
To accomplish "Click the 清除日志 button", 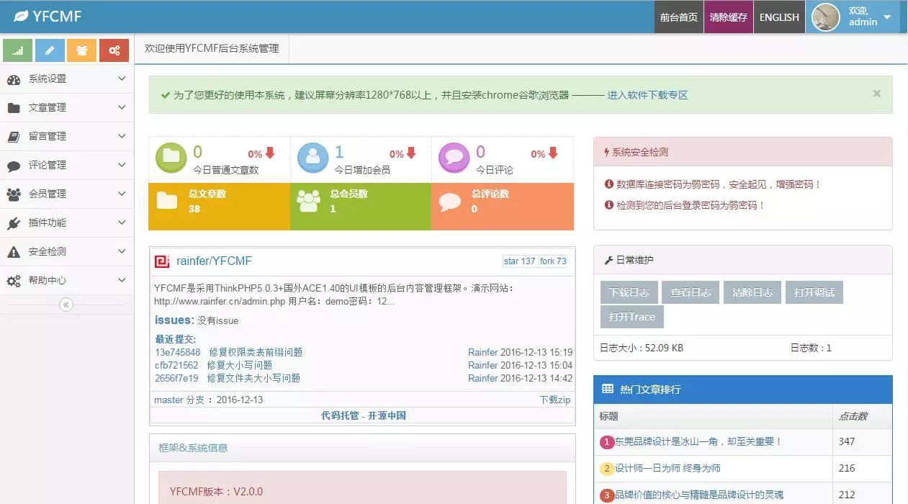I will click(752, 292).
